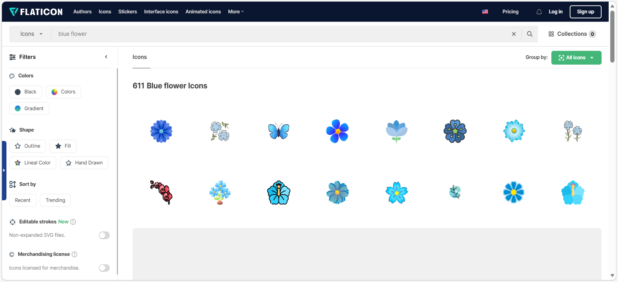Open the More menu in navbar
This screenshot has height=282, width=618.
(x=236, y=12)
